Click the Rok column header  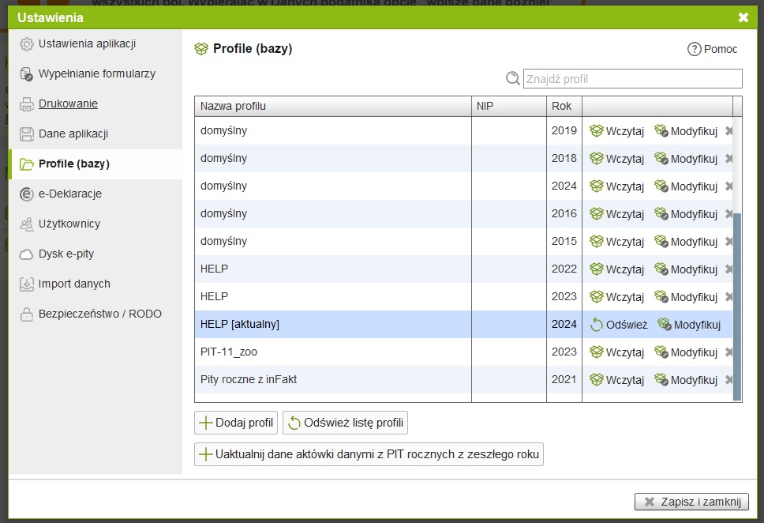pyautogui.click(x=563, y=106)
